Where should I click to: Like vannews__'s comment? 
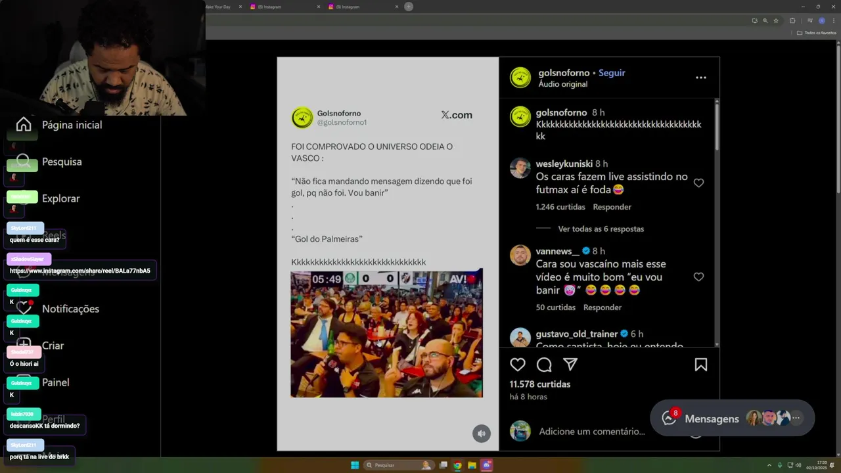pyautogui.click(x=698, y=277)
